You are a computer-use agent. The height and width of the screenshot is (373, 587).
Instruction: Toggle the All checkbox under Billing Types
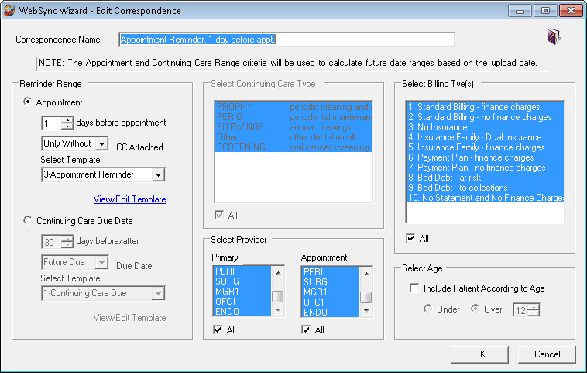pos(410,239)
